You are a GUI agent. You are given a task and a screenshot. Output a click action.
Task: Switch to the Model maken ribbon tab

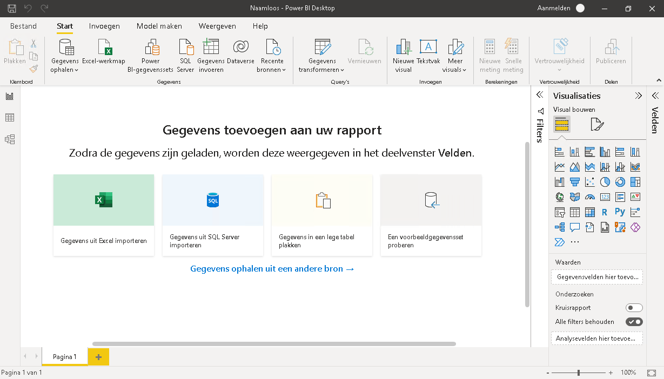click(x=159, y=25)
